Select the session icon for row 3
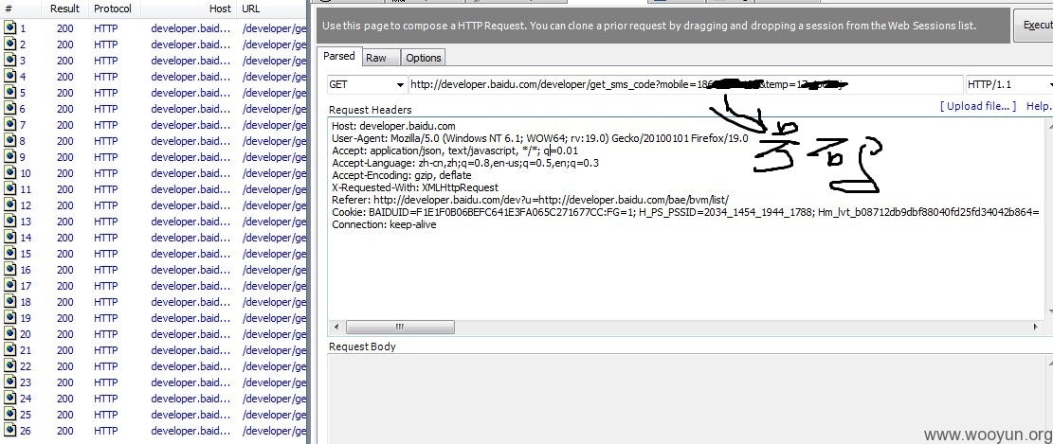The height and width of the screenshot is (444, 1053). point(10,61)
